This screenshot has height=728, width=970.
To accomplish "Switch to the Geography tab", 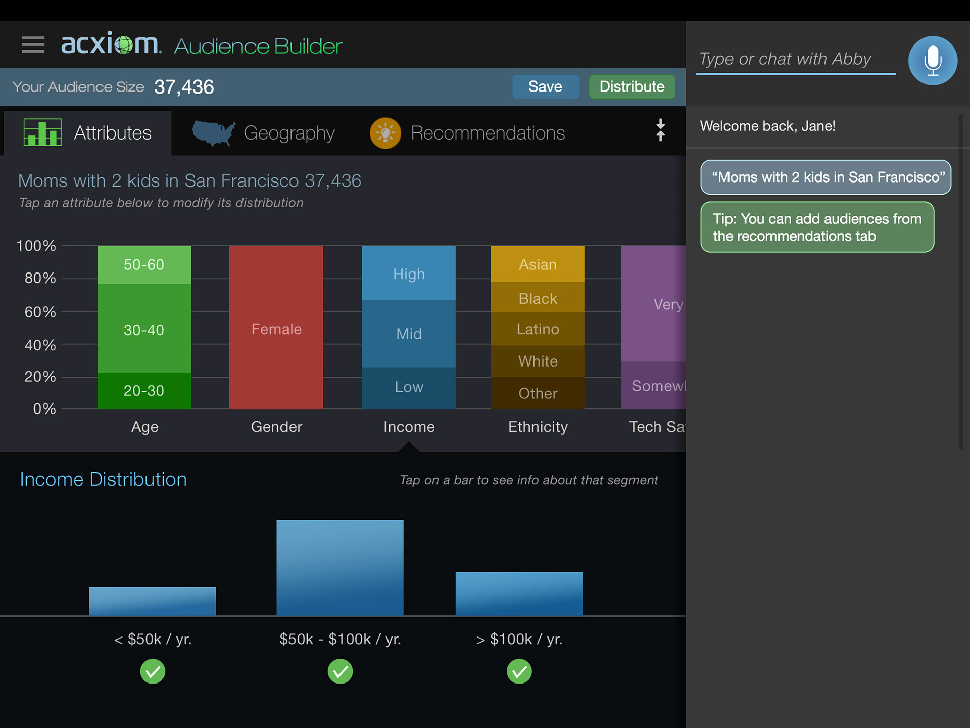I will point(288,133).
